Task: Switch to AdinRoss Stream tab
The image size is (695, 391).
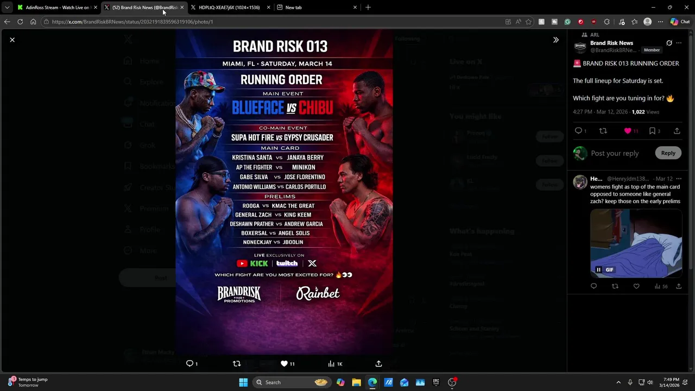Action: tap(56, 8)
